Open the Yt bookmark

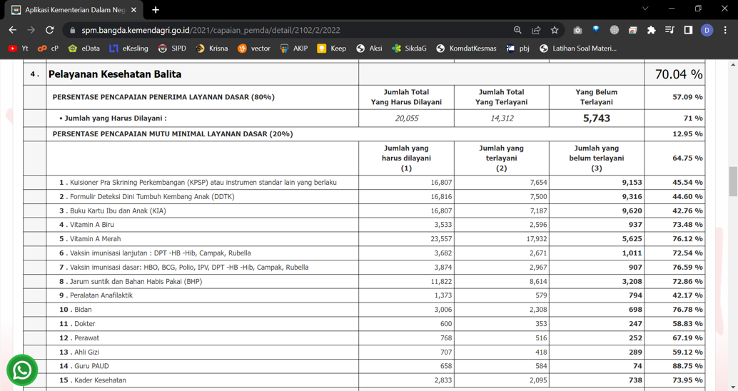(x=19, y=49)
